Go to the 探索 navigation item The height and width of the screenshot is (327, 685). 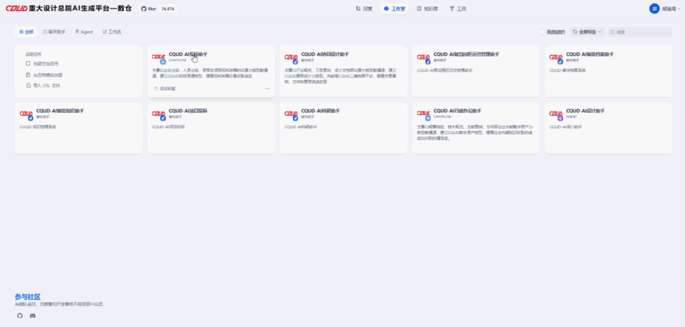tap(364, 9)
